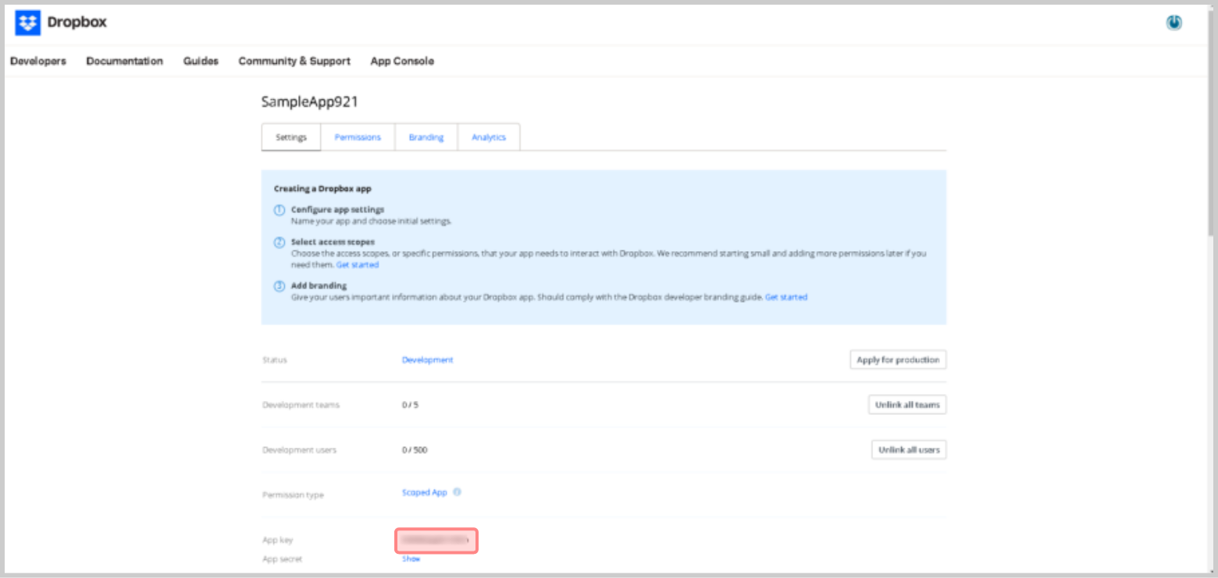This screenshot has height=578, width=1218.
Task: Switch to the Permissions tab
Action: [x=358, y=137]
